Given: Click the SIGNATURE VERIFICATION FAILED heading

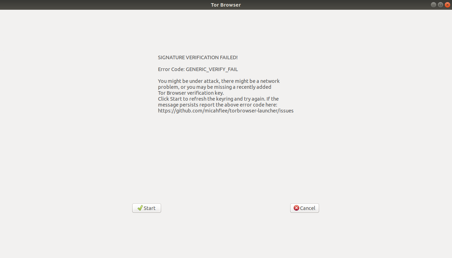Looking at the screenshot, I should pos(198,57).
